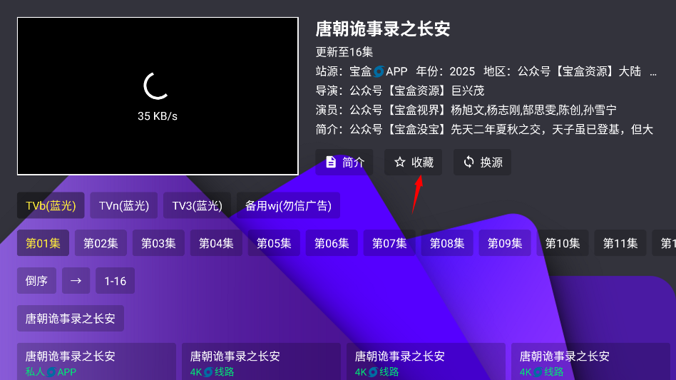This screenshot has height=380, width=676.
Task: Click the 演员 cast info line
Action: pyautogui.click(x=466, y=110)
